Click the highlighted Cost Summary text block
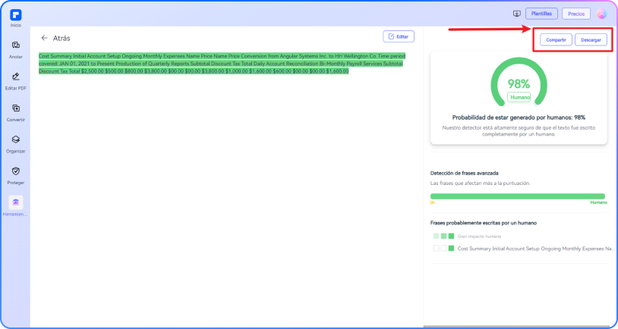 (222, 64)
